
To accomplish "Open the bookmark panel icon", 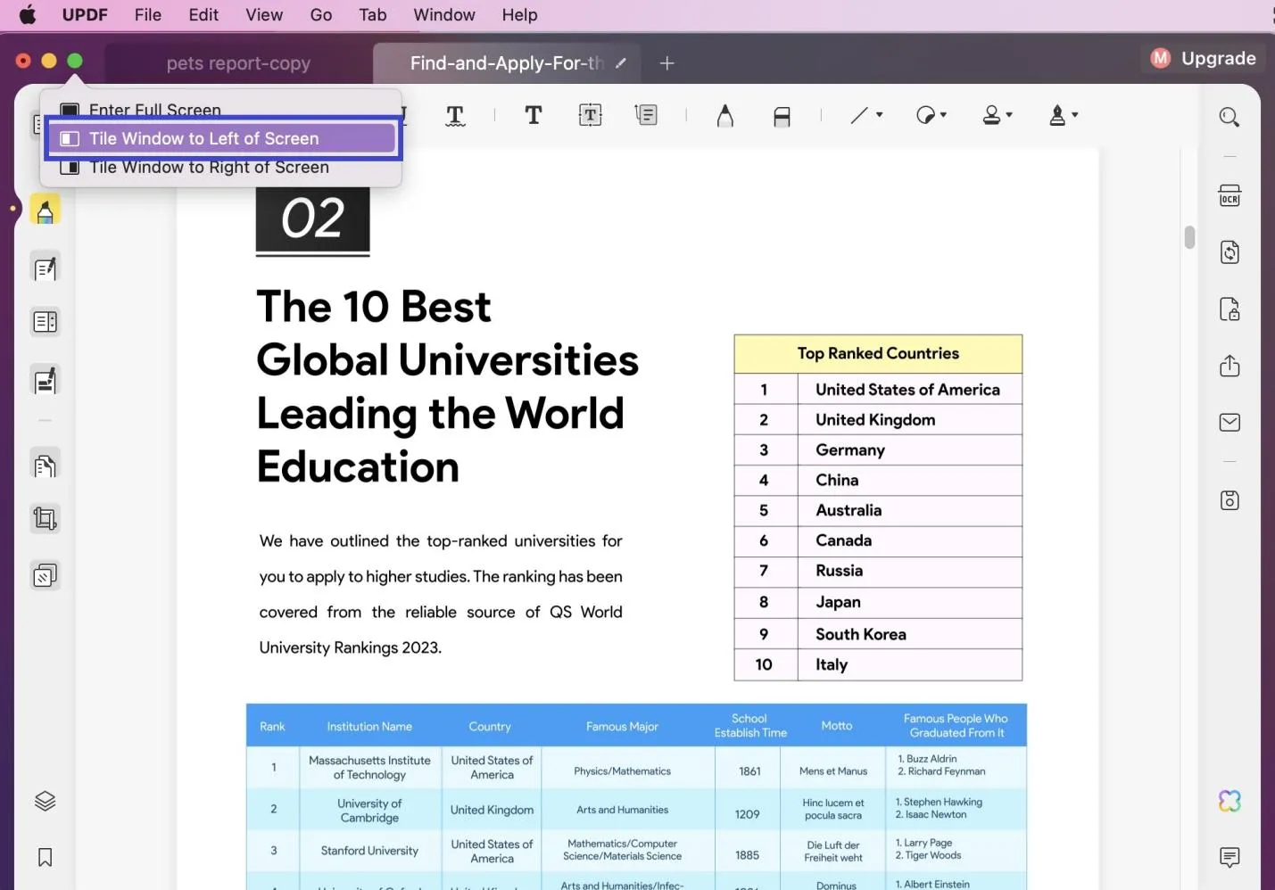I will tap(45, 858).
